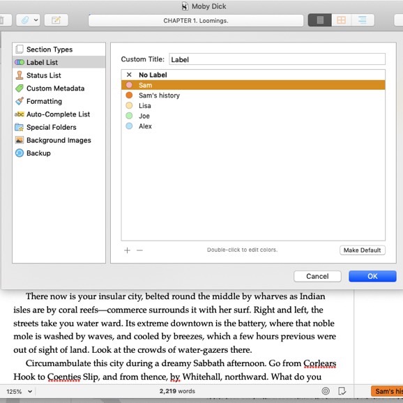Open the Status List pane
The image size is (403, 403).
(59, 75)
